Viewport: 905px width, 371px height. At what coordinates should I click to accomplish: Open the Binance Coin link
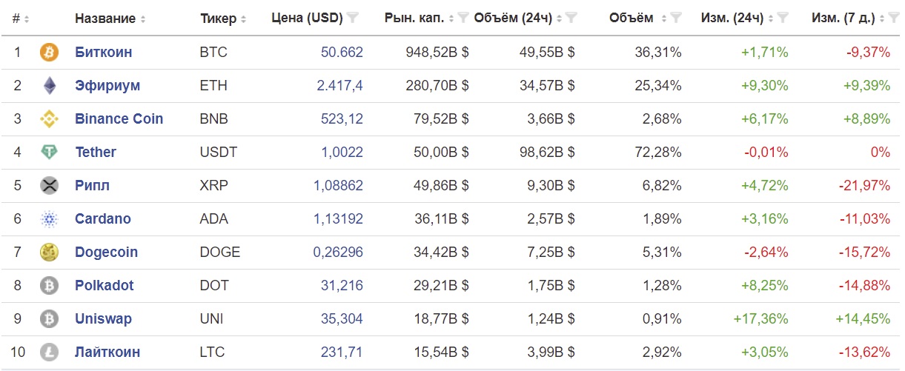coord(119,119)
